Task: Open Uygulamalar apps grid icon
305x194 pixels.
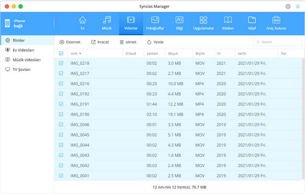Action: (x=203, y=20)
